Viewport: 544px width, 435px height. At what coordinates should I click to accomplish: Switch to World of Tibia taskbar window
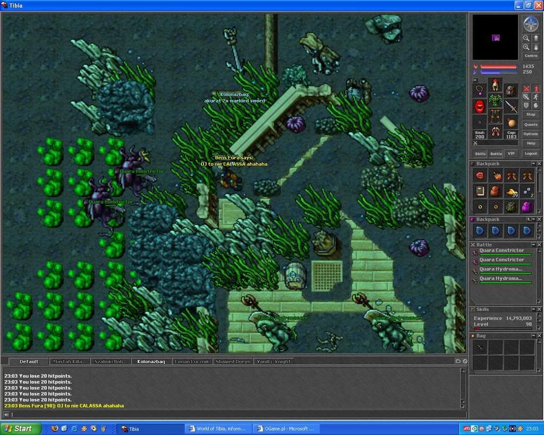pyautogui.click(x=218, y=429)
